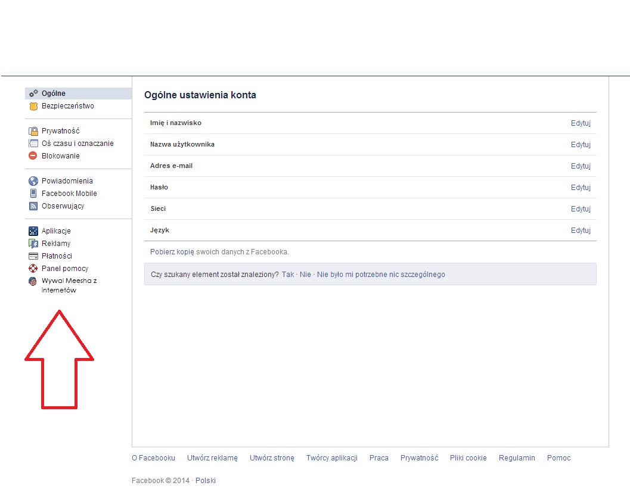Select Reklamy in the sidebar
Image resolution: width=630 pixels, height=492 pixels.
pyautogui.click(x=56, y=244)
